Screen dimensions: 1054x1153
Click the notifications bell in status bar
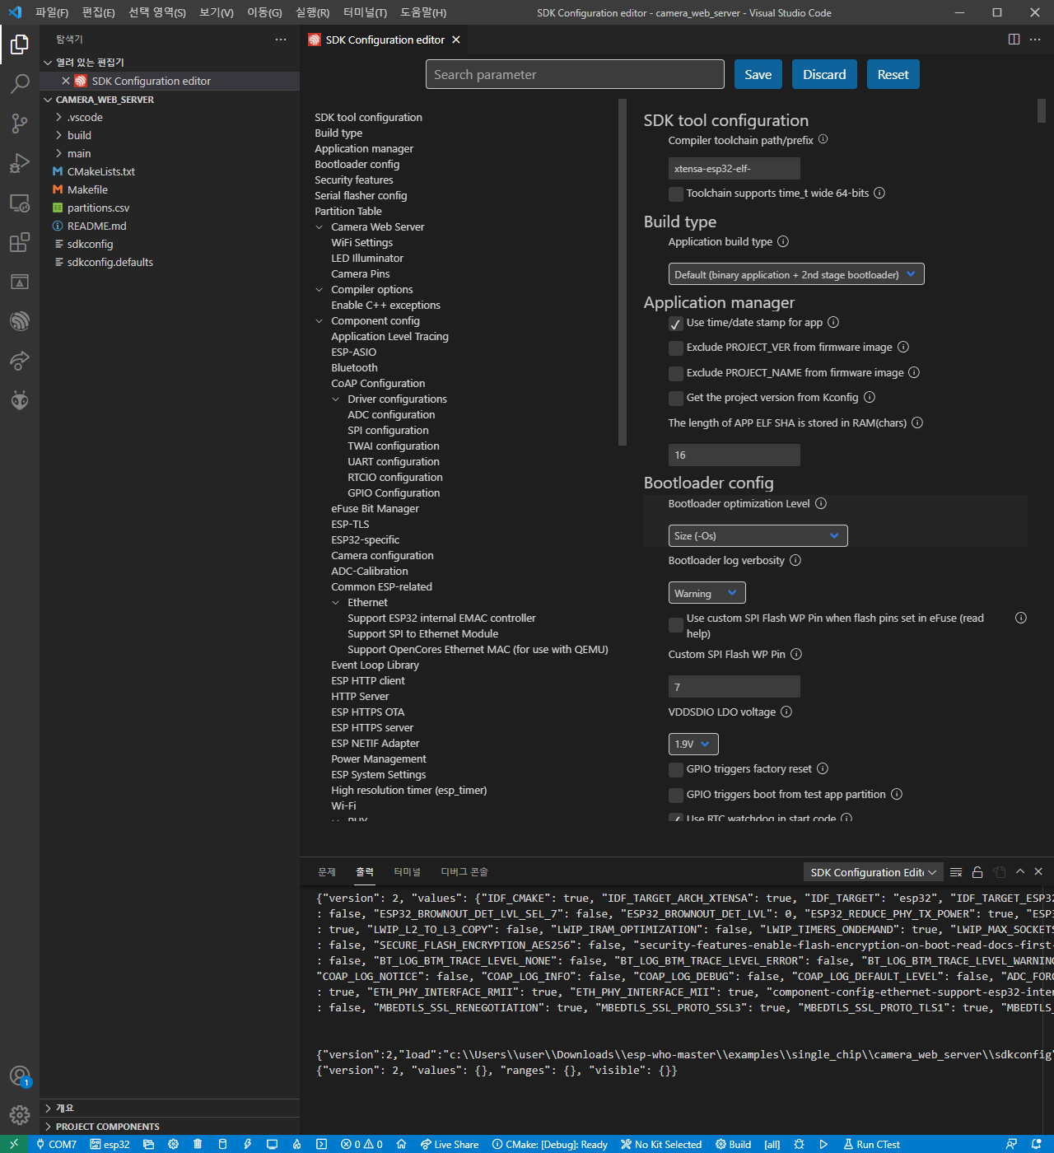[x=1036, y=1144]
